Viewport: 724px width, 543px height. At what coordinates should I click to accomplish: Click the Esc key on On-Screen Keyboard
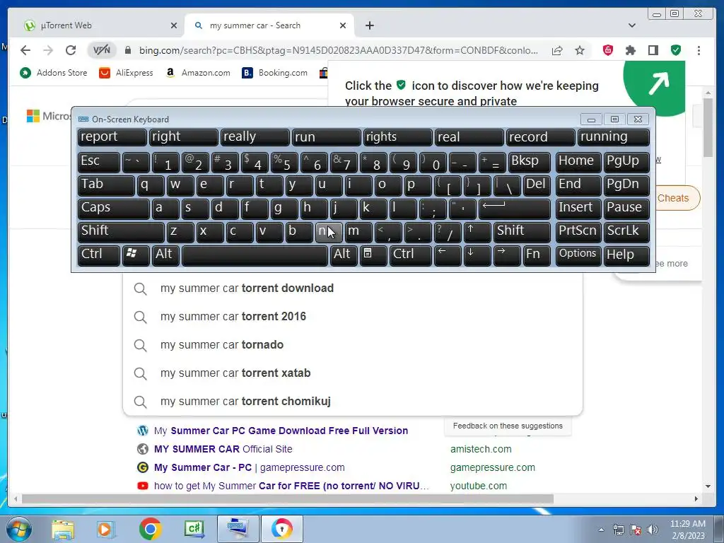coord(99,162)
